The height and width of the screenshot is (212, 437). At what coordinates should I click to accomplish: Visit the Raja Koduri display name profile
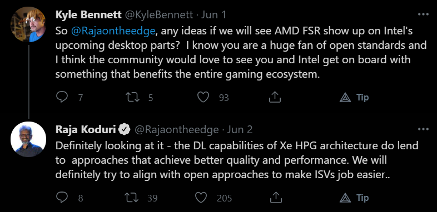86,129
